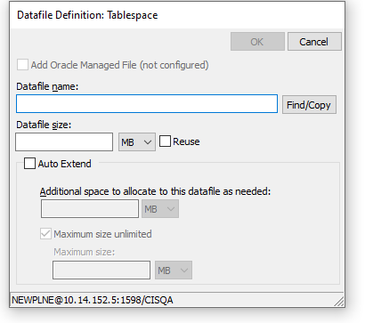Click the 'Datafile size:' label
Image resolution: width=365 pixels, height=323 pixels.
[x=44, y=125]
